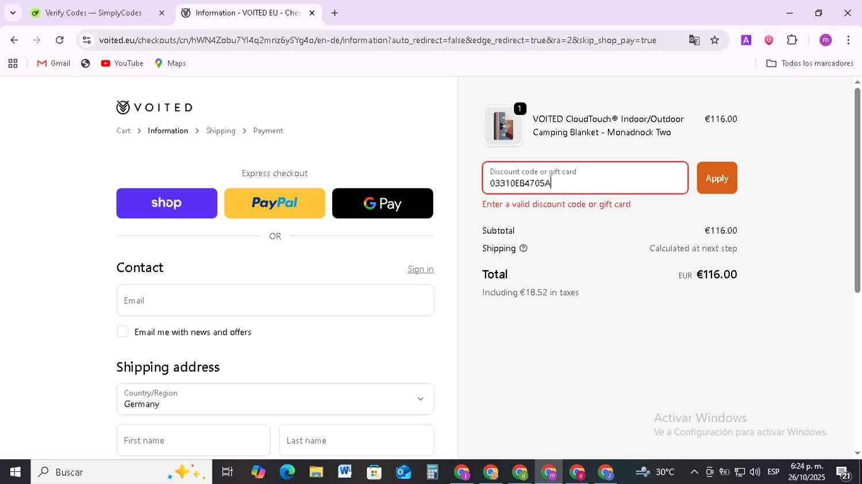Click the Last name field

(356, 440)
